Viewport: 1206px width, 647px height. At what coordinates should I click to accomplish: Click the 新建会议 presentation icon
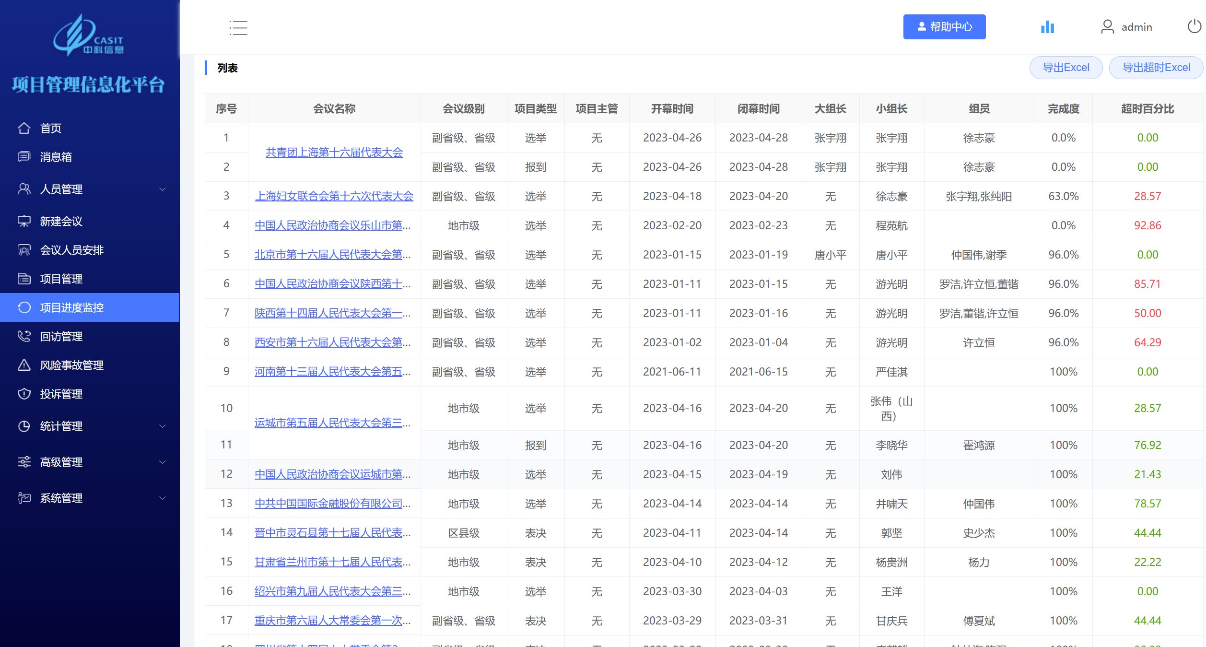tap(24, 221)
